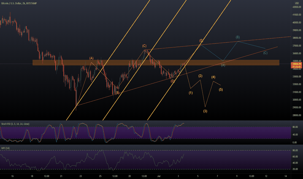303x179 pixels.
Task: Click the 20.00 level on the MFI scale
Action: click(295, 169)
